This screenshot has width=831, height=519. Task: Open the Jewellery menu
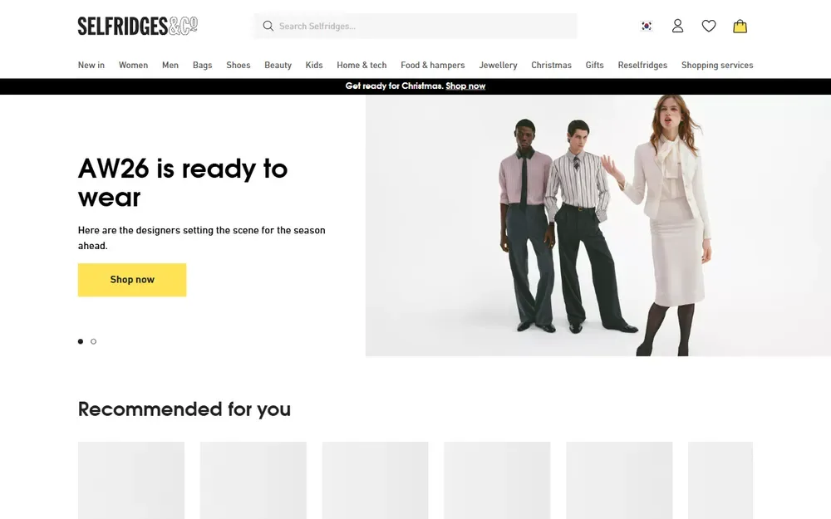click(498, 65)
